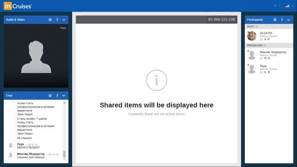Collapse the Participants panel chevron
Image resolution: width=297 pixels, height=167 pixels.
[289, 20]
